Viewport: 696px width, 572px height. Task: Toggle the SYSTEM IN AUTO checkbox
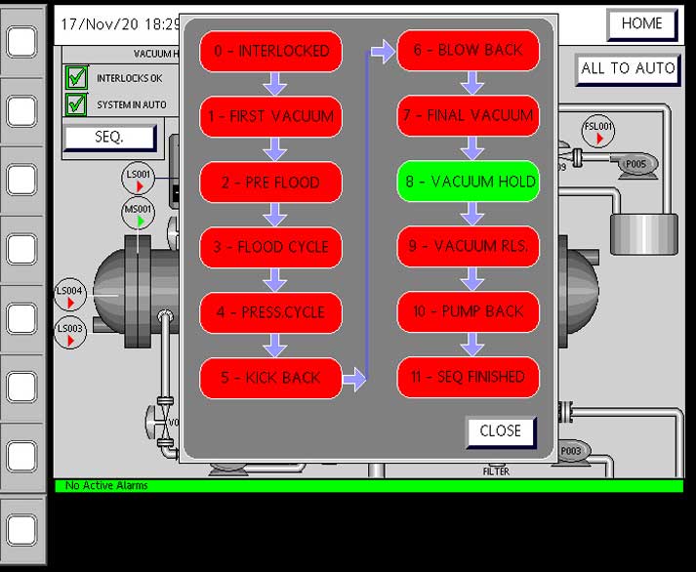(x=76, y=104)
